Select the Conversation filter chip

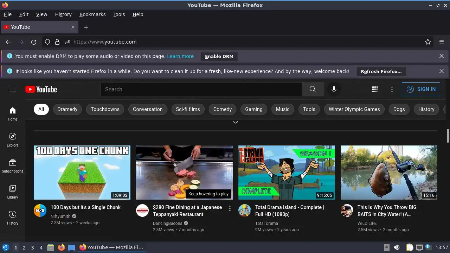coord(148,109)
